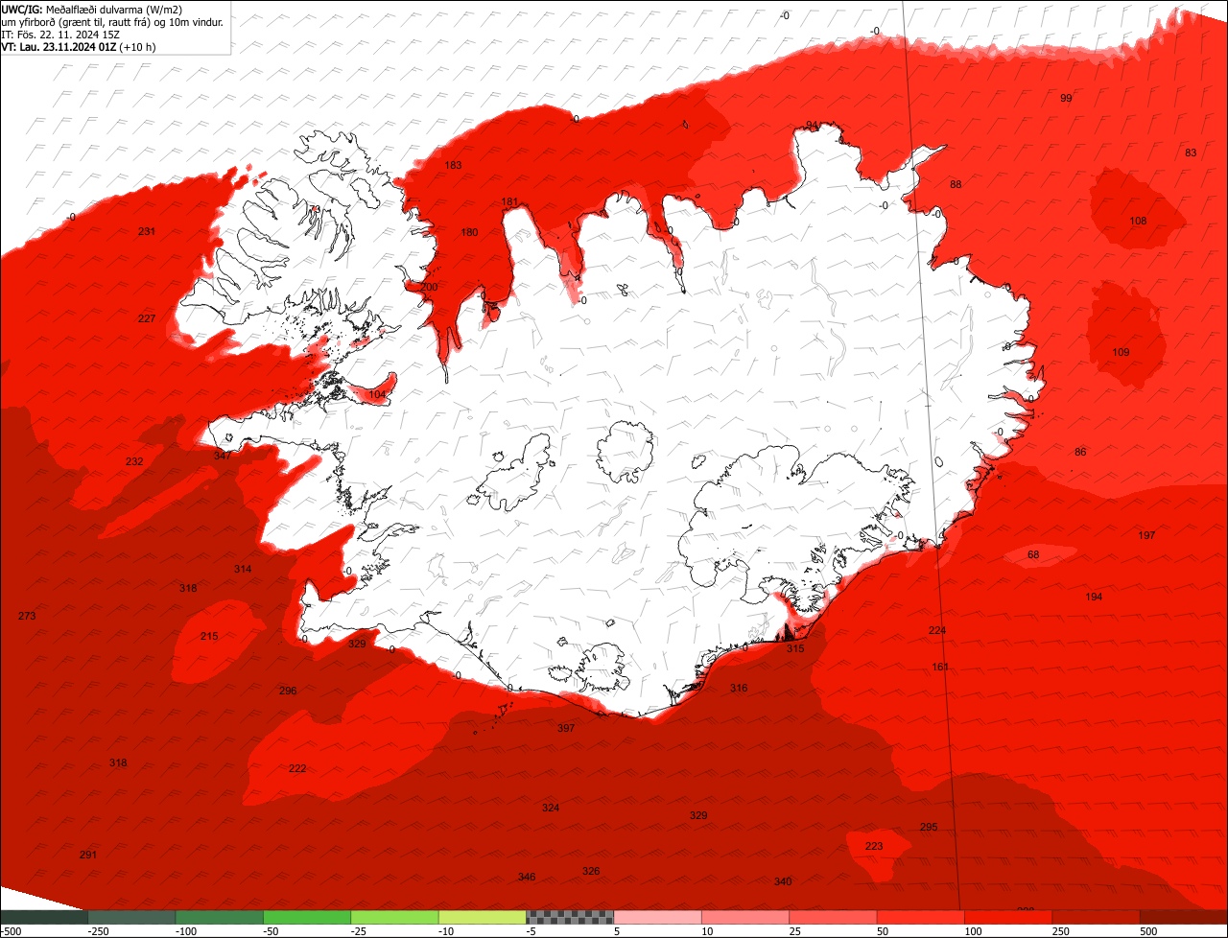Click the flux value 86 off the east coast
1228x938 pixels.
point(1080,452)
